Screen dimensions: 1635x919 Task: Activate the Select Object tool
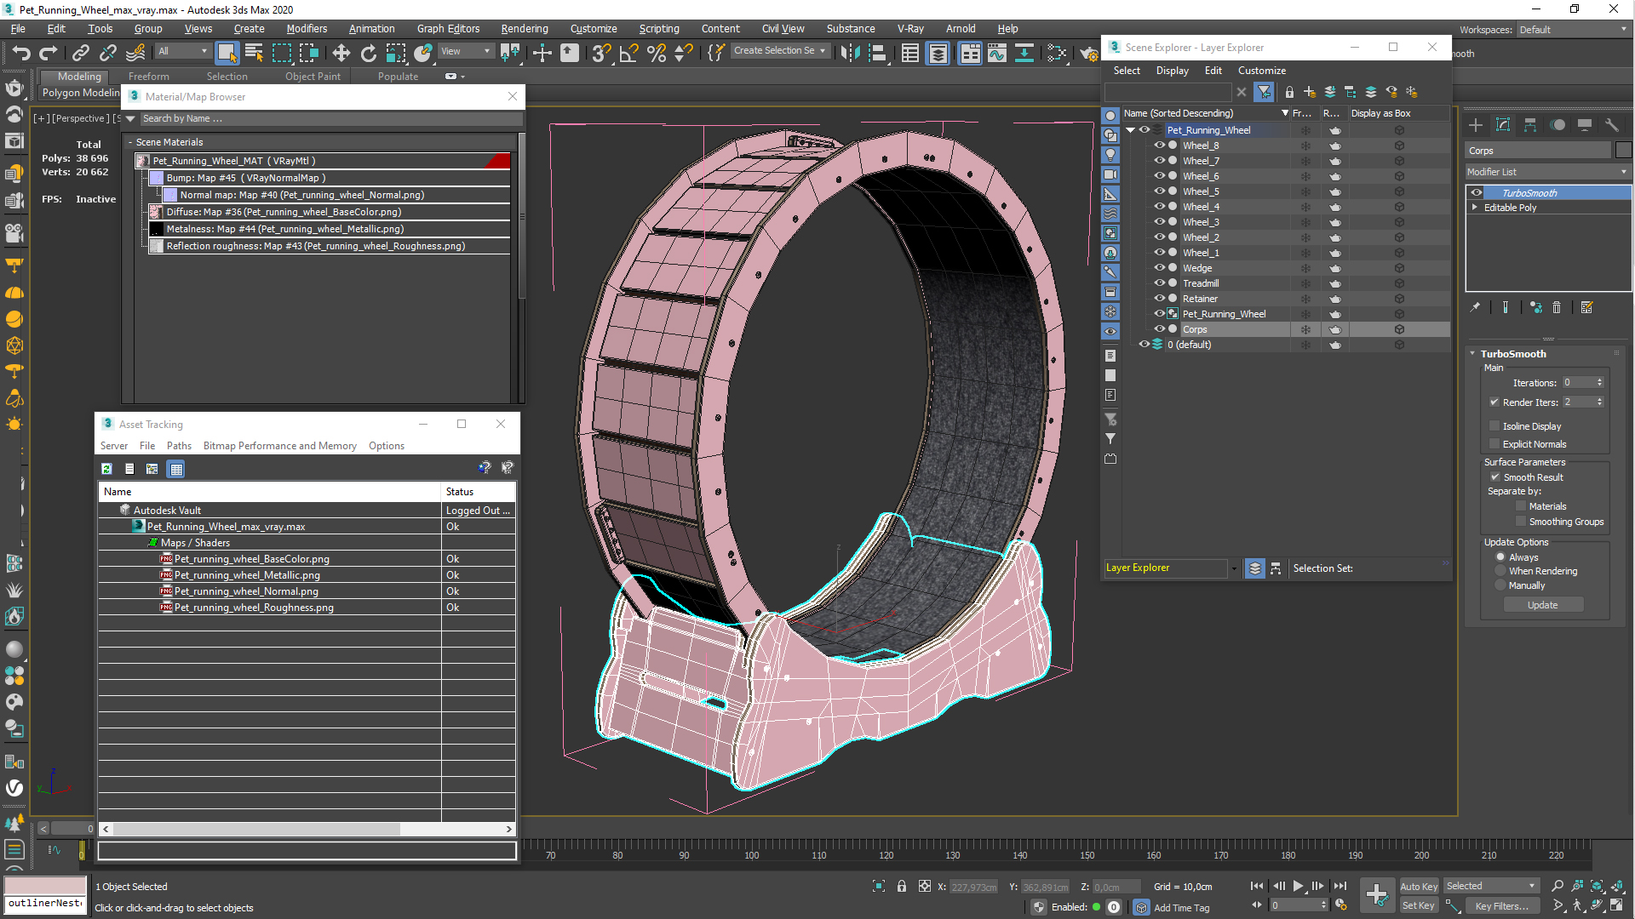pyautogui.click(x=227, y=53)
